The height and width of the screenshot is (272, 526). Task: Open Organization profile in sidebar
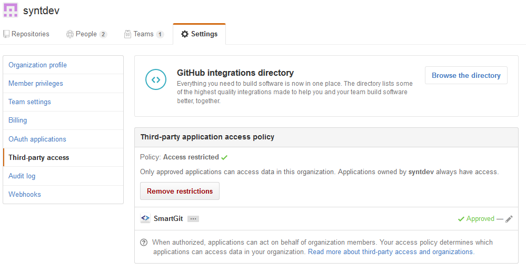[37, 65]
